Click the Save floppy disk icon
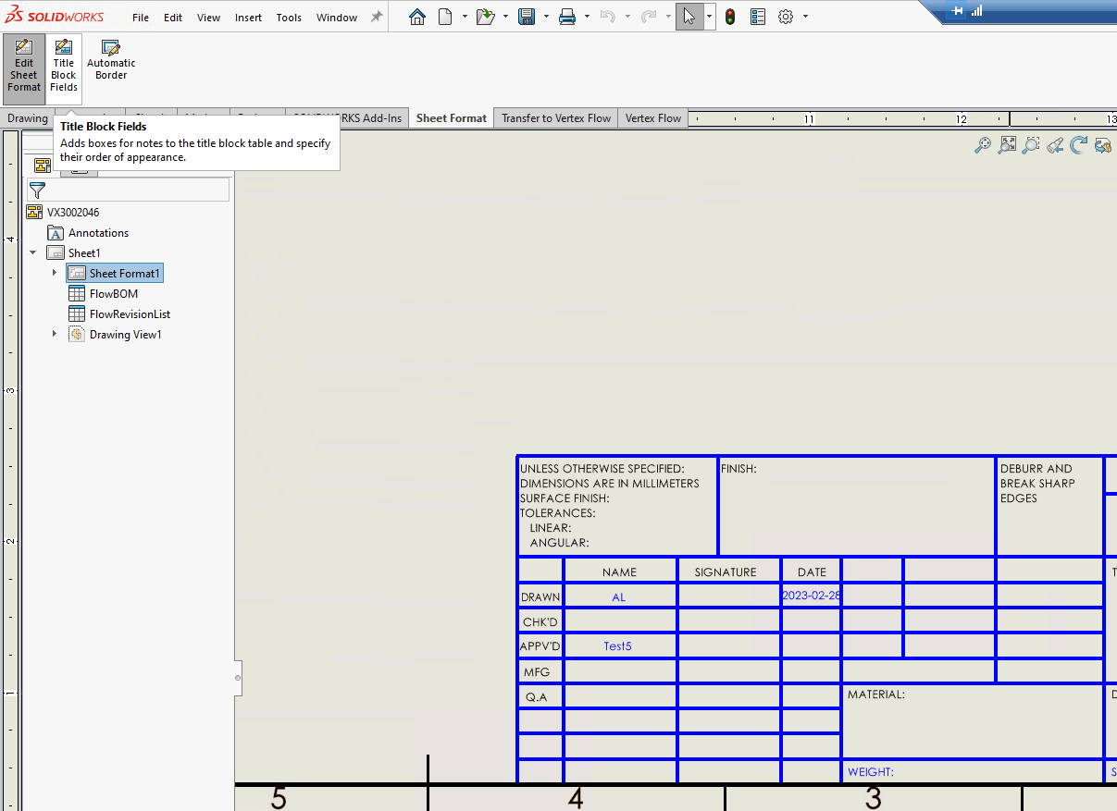 [x=527, y=17]
